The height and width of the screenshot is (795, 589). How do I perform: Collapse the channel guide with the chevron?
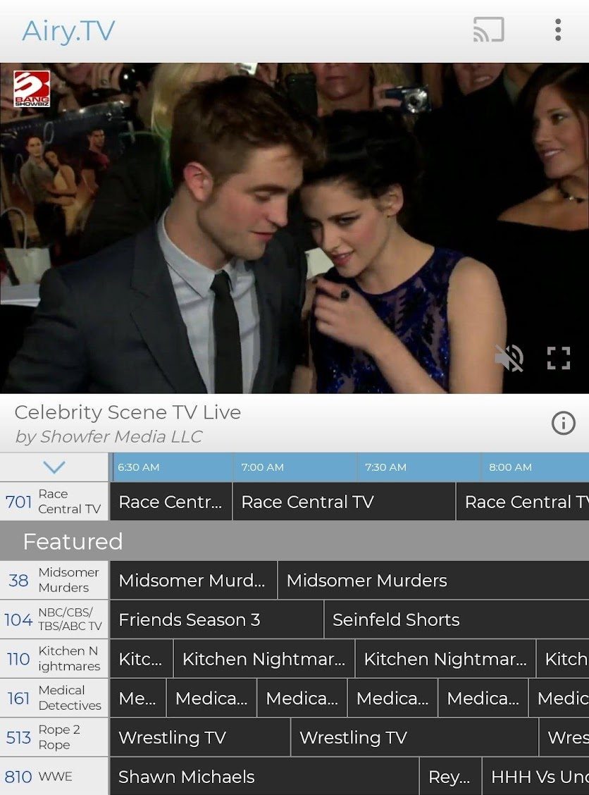pyautogui.click(x=54, y=467)
